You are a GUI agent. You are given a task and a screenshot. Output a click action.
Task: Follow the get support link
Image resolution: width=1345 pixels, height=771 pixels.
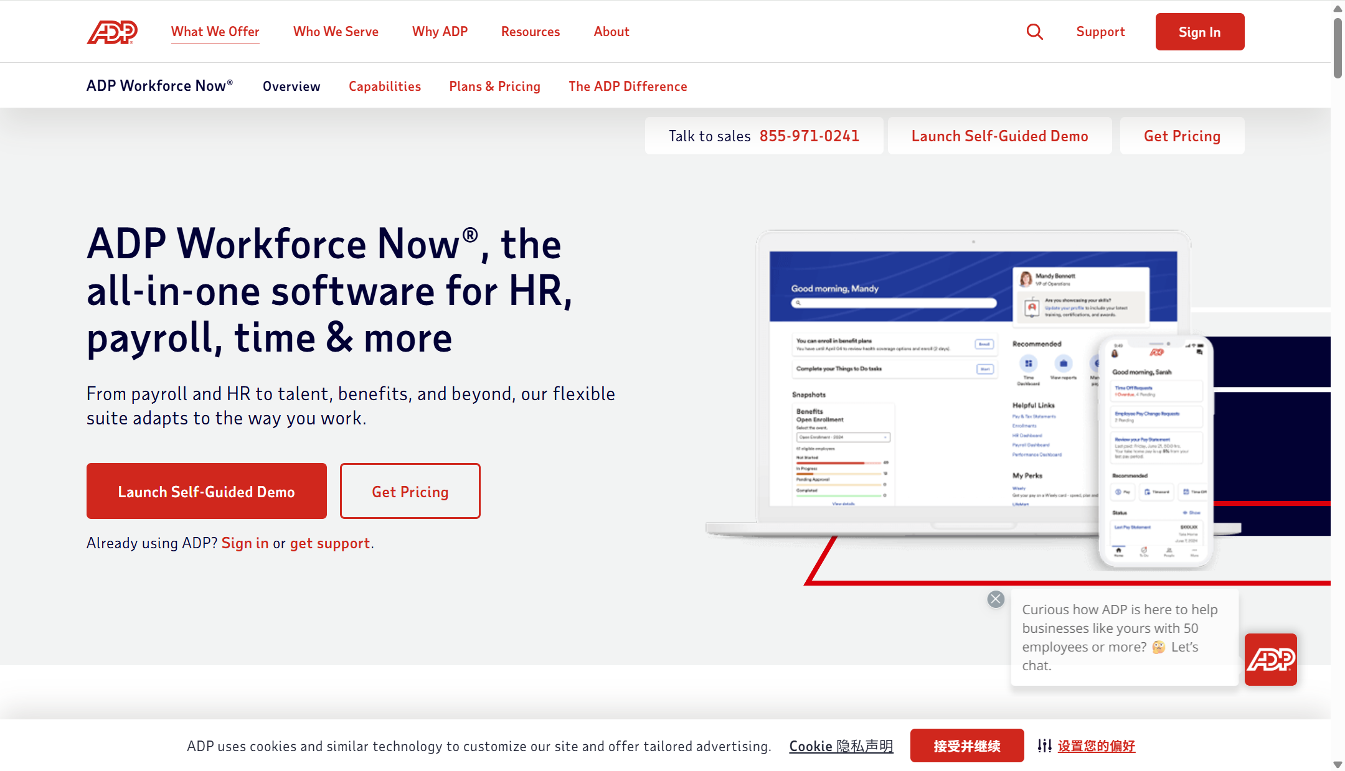[330, 543]
